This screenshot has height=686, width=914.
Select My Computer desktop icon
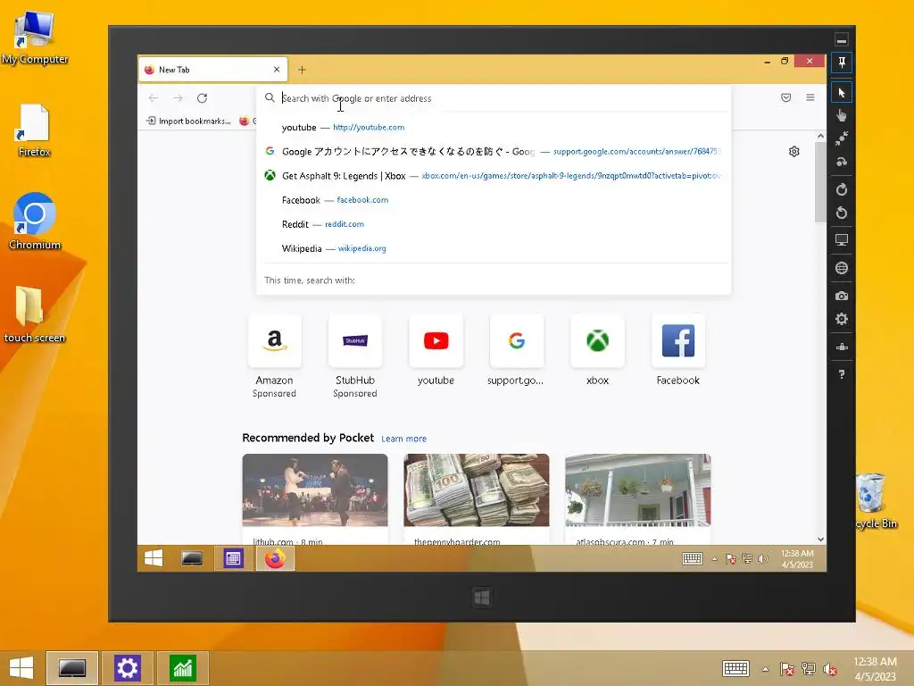35,38
